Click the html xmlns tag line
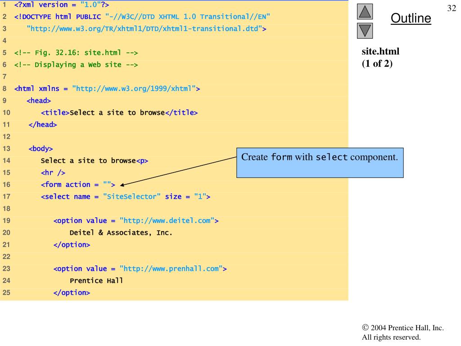The image size is (461, 346). [x=107, y=89]
